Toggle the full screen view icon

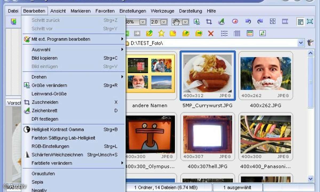tap(310, 22)
